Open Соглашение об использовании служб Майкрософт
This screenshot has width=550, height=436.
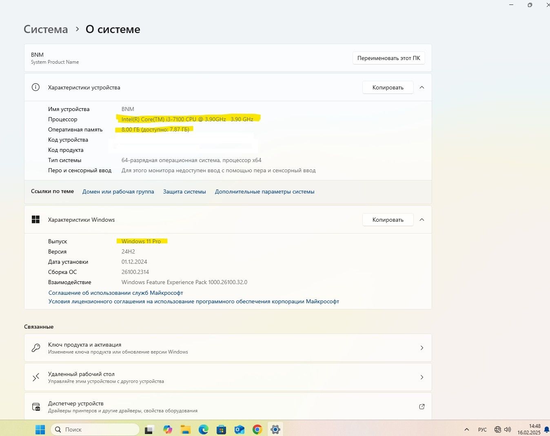pos(116,293)
